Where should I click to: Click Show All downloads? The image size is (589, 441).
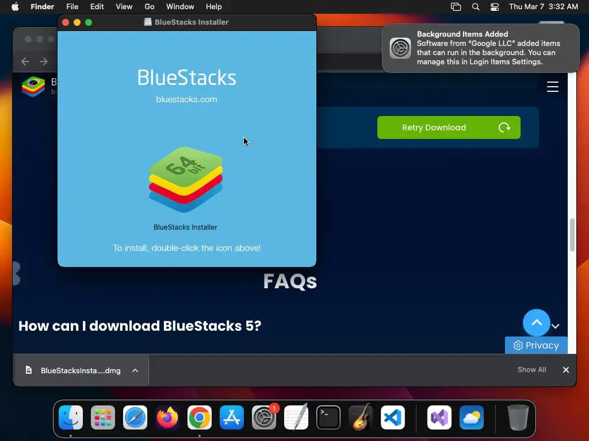(x=531, y=370)
